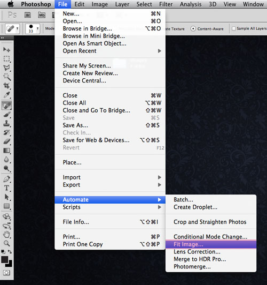
Task: Open the Analysis menu
Action: pyautogui.click(x=191, y=4)
